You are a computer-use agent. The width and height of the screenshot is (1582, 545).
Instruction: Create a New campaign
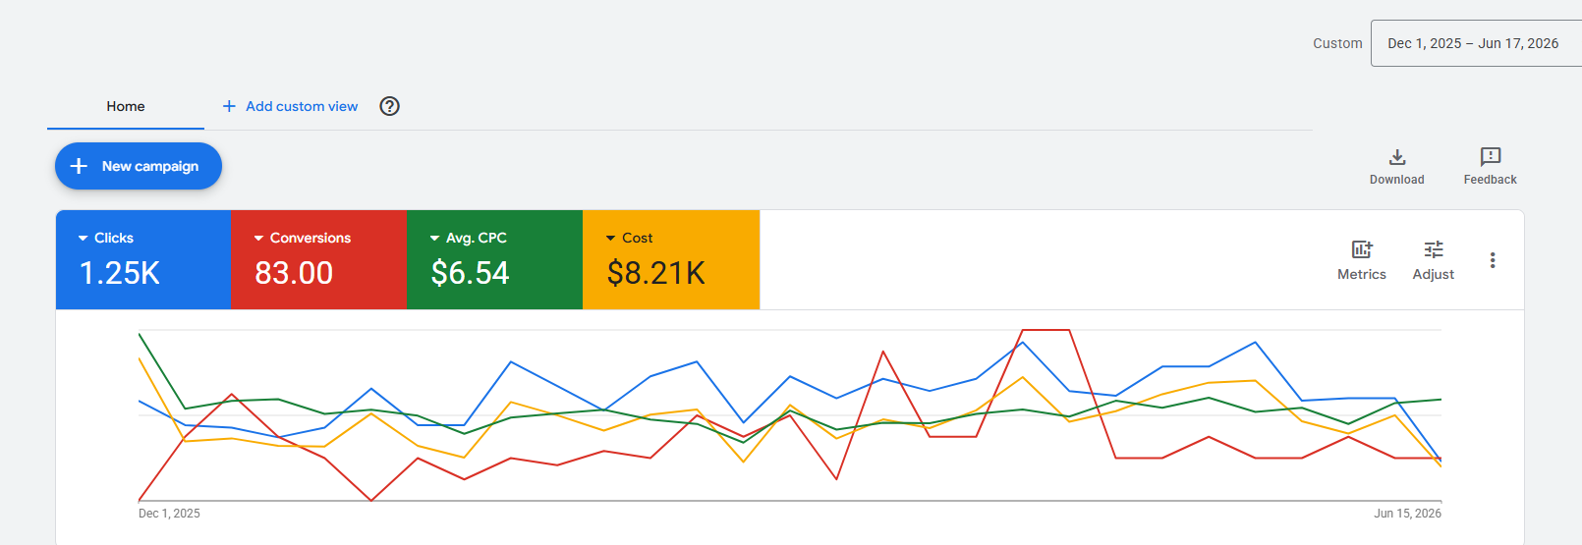[x=139, y=166]
